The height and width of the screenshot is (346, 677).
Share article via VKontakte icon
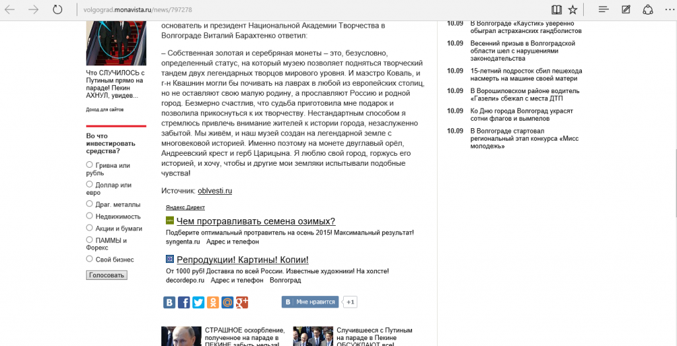pyautogui.click(x=169, y=302)
